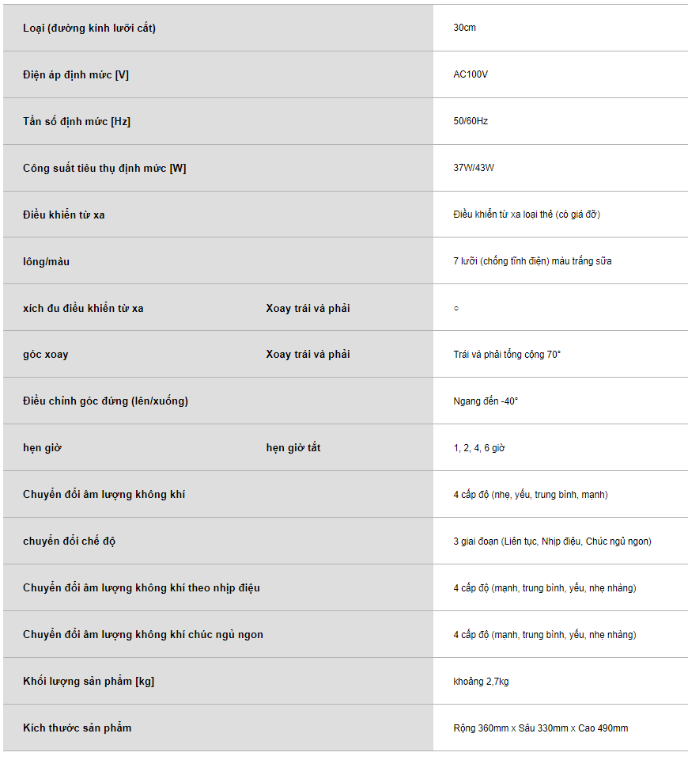Click the 'Rộng 360mm x Sâu 330mm x Cao 490mm' dimensions

coord(540,728)
